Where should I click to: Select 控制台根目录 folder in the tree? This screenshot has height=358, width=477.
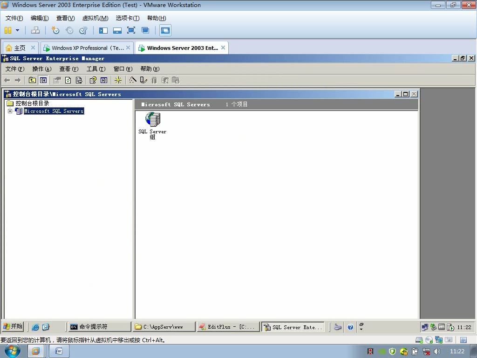tap(32, 103)
